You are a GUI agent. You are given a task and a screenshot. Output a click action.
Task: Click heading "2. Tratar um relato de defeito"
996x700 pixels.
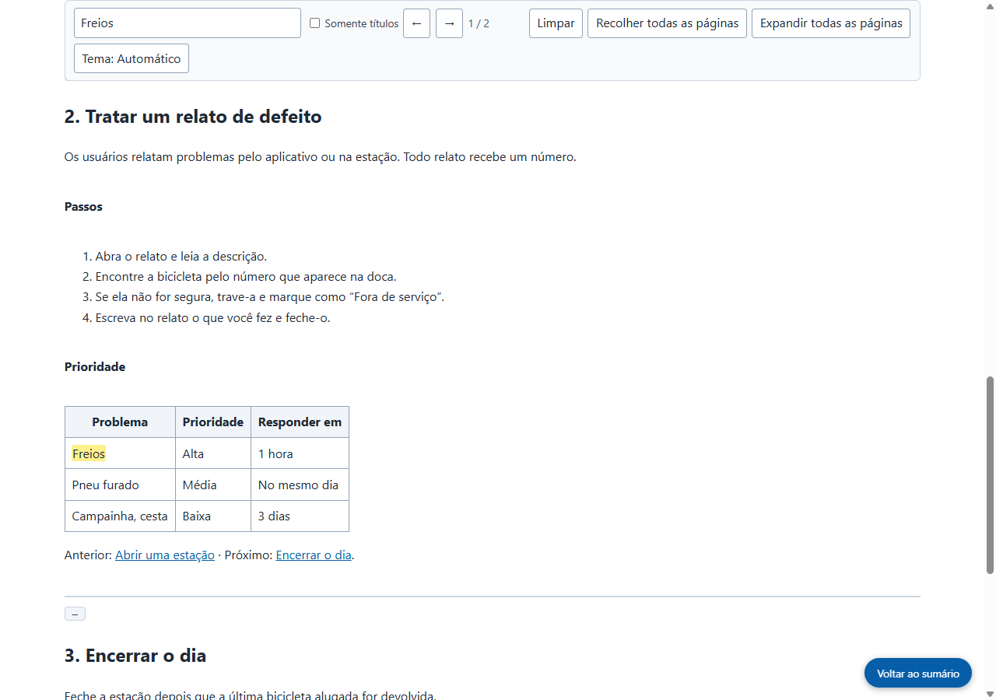tap(193, 117)
